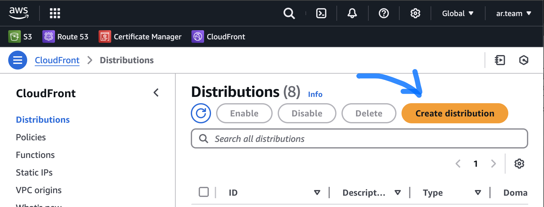
Task: Toggle the hamburger navigation menu button
Action: coord(18,60)
